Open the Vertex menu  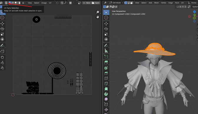164,3
